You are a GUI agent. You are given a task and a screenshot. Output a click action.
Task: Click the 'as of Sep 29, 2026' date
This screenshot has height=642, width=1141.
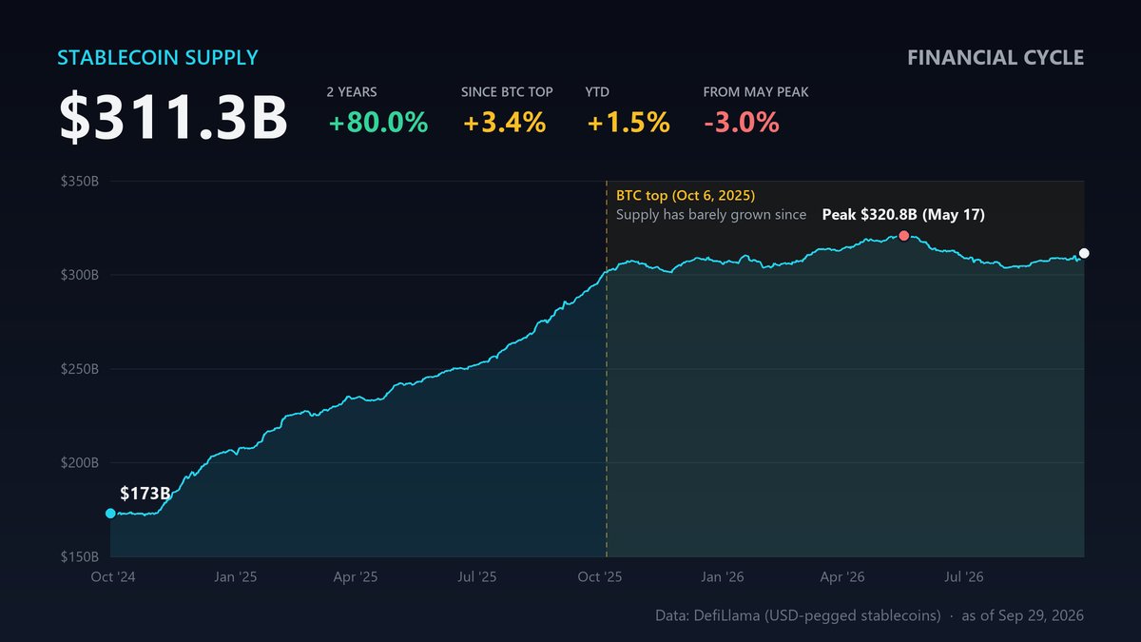pyautogui.click(x=1023, y=616)
